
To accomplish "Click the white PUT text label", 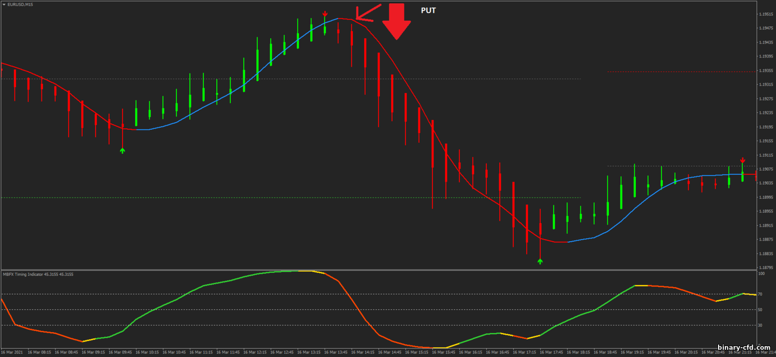I will pyautogui.click(x=428, y=10).
